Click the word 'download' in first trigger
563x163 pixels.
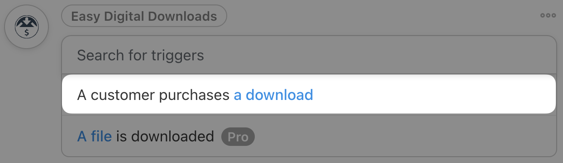[x=279, y=95]
